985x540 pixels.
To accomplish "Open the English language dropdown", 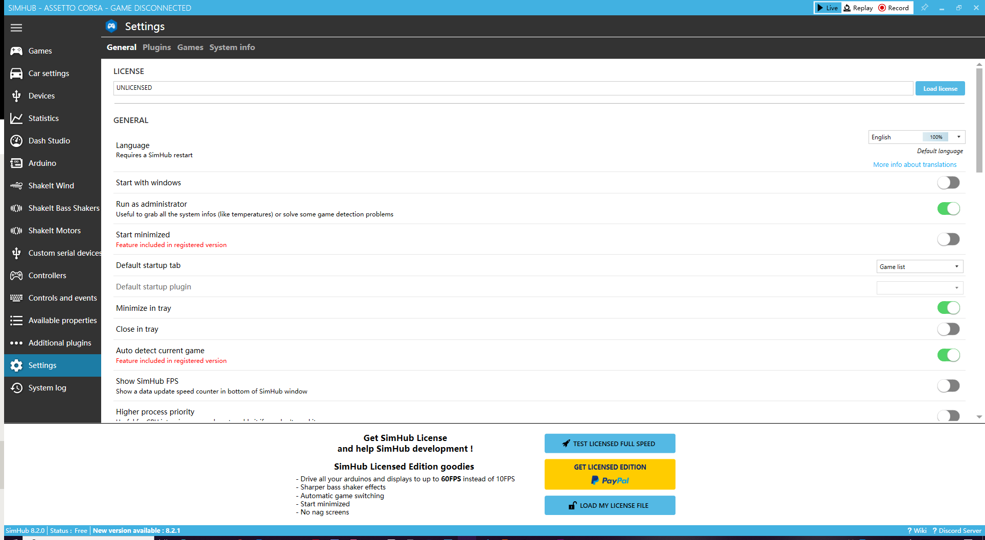I will pyautogui.click(x=917, y=137).
